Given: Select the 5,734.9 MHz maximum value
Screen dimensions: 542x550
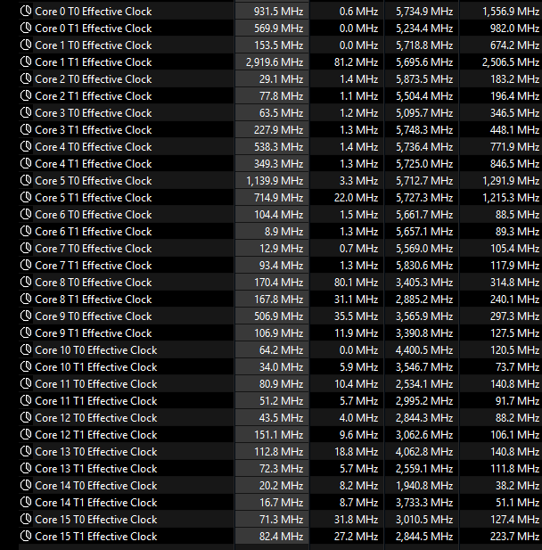Looking at the screenshot, I should click(x=424, y=12).
